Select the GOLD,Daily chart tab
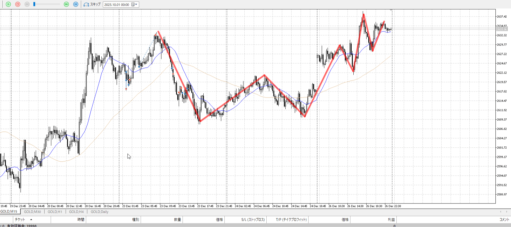Image resolution: width=511 pixels, height=227 pixels. coord(99,212)
